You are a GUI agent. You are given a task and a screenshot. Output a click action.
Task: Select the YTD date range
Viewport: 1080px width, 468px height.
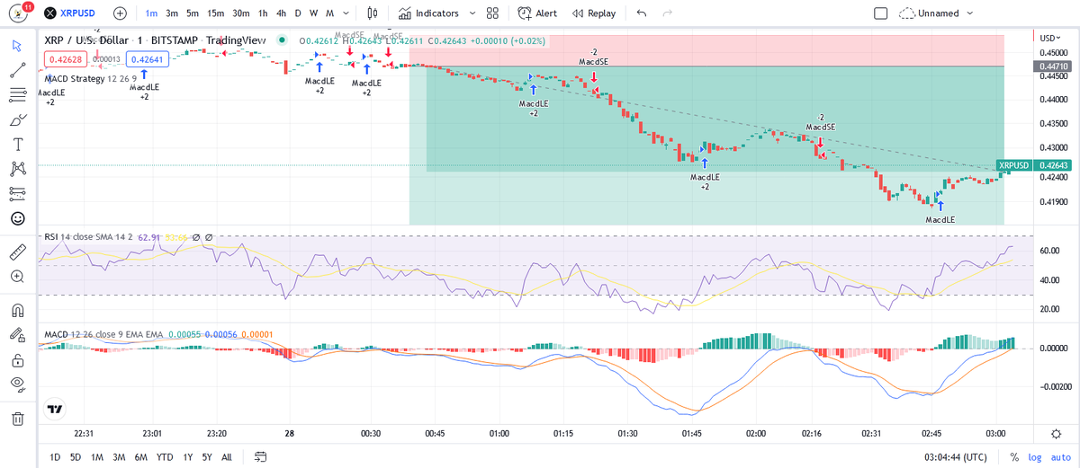click(x=164, y=456)
